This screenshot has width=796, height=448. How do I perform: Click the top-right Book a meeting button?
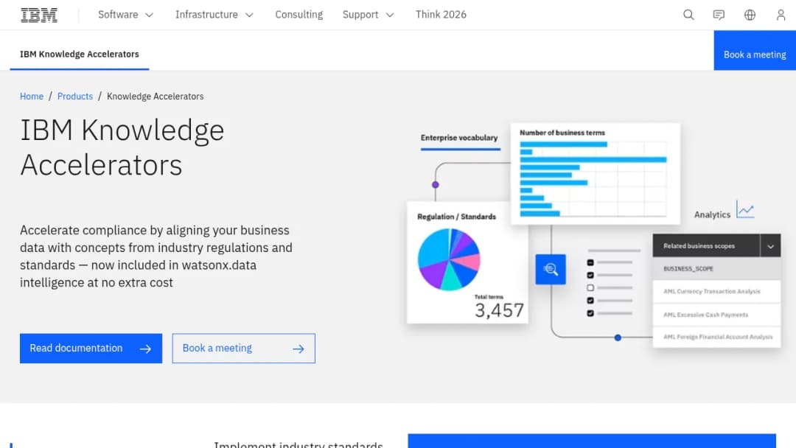point(755,50)
